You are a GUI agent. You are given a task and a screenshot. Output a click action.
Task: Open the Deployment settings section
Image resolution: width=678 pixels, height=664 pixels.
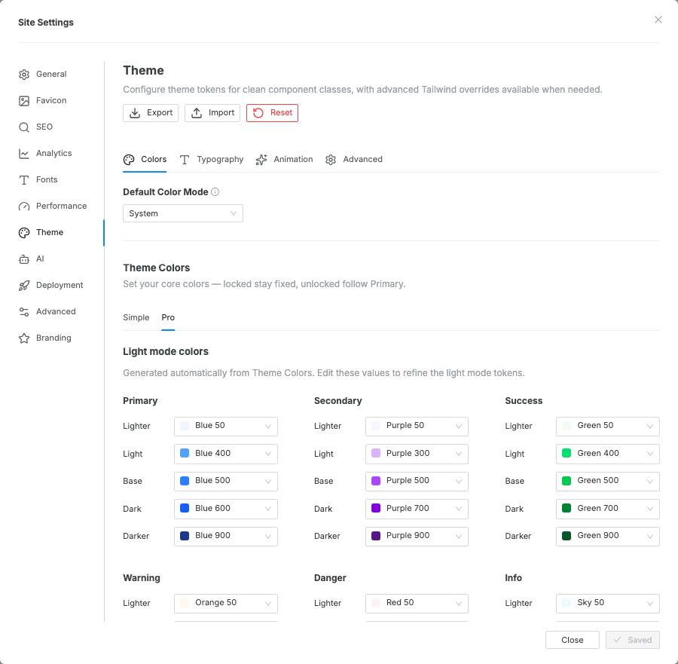tap(60, 286)
